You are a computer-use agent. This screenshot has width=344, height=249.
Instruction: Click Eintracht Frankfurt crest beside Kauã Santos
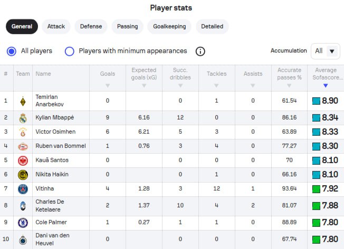tap(23, 161)
